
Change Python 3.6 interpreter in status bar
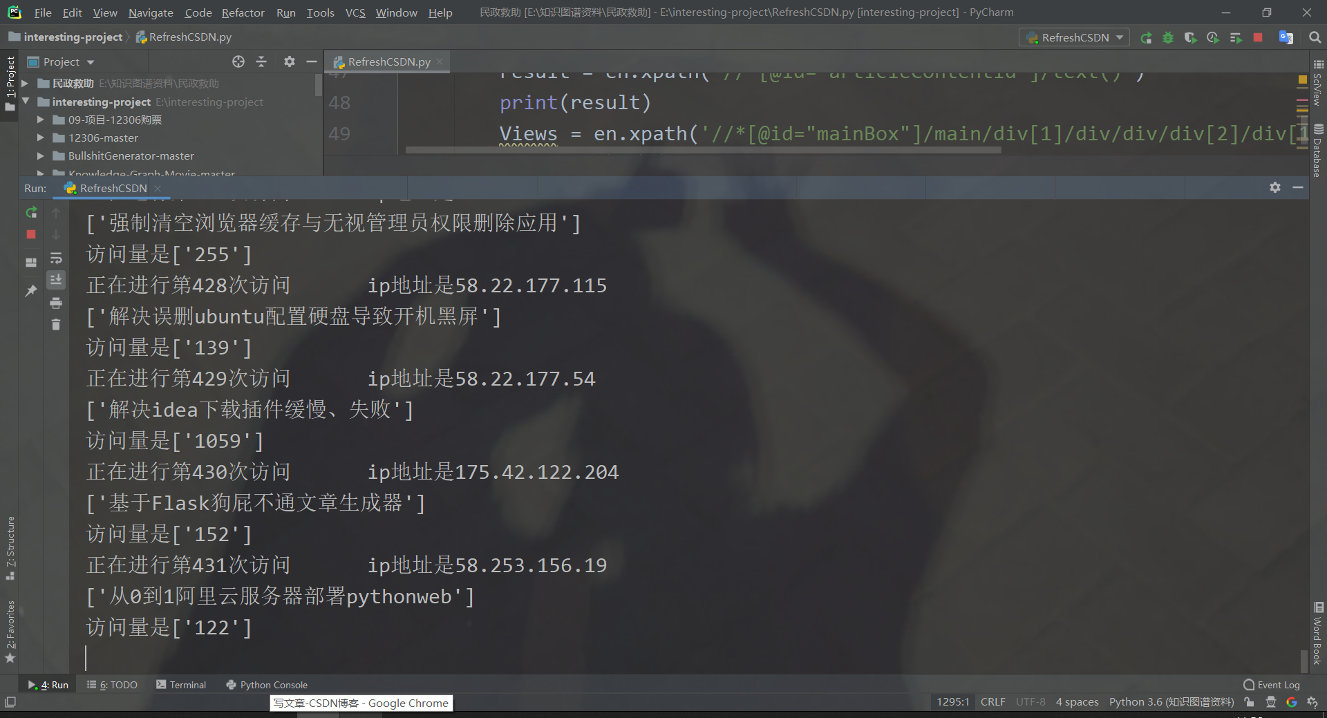(x=1171, y=702)
